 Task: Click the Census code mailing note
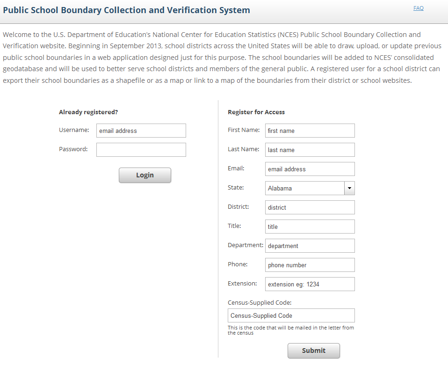[x=290, y=330]
